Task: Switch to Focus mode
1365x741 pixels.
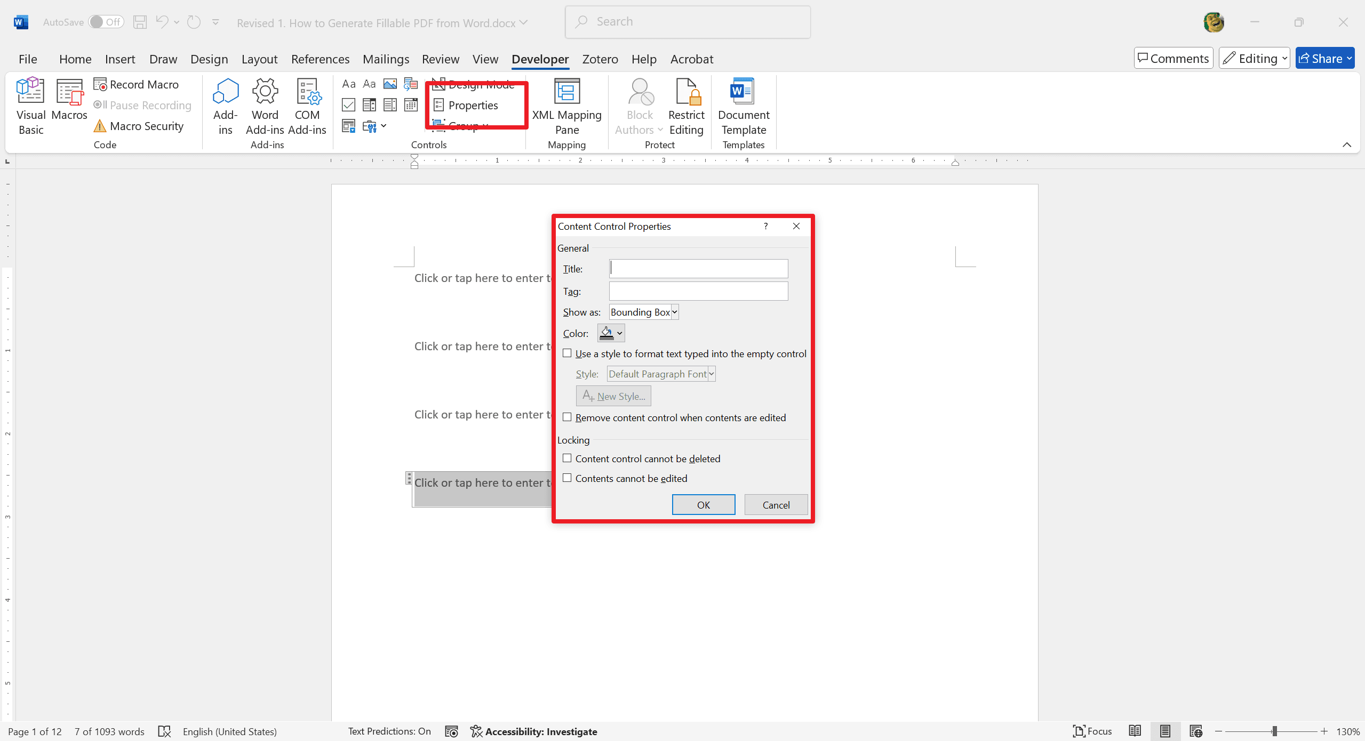Action: click(1092, 731)
